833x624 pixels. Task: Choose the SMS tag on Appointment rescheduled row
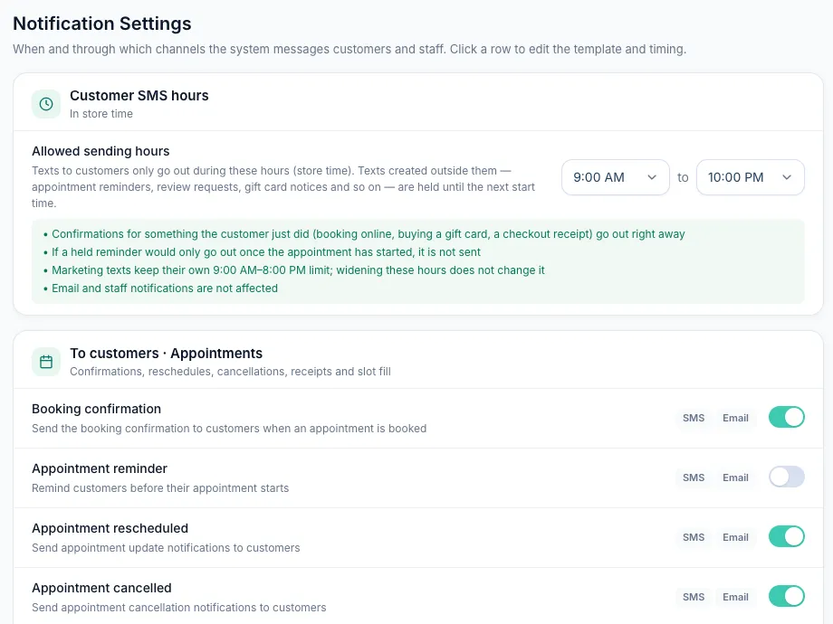pos(694,537)
